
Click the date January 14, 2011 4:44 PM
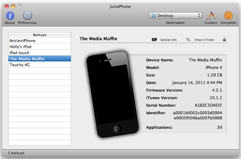[197, 83]
